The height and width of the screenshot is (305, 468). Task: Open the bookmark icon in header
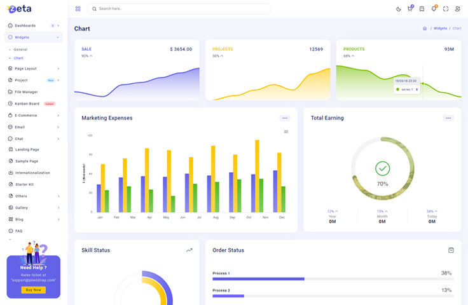pos(422,9)
